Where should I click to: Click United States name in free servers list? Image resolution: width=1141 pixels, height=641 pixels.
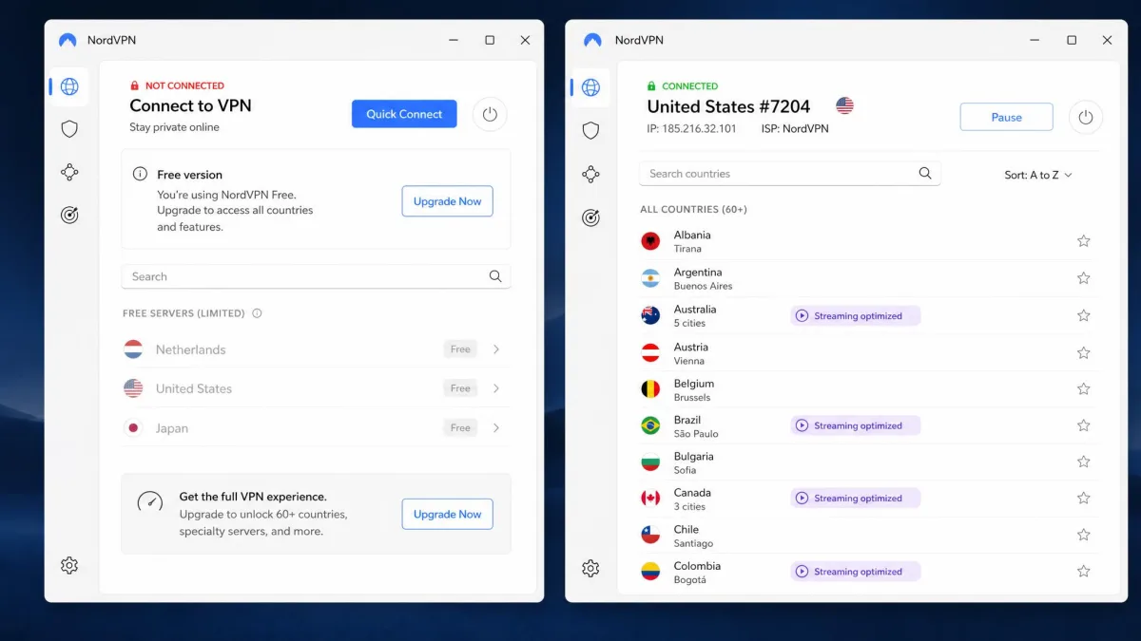pyautogui.click(x=194, y=388)
